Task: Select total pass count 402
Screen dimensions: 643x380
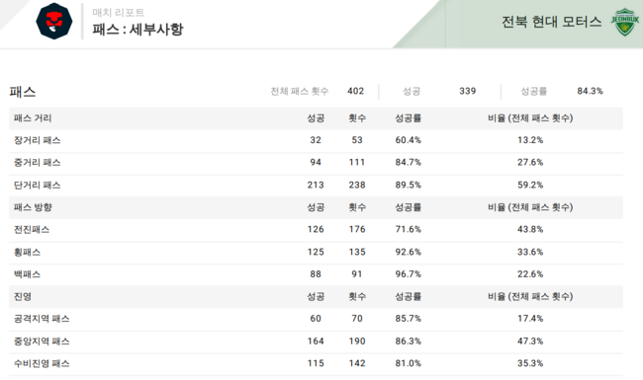Action: click(355, 91)
